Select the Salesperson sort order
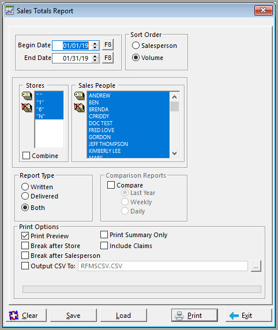This screenshot has height=330, width=278. point(136,46)
